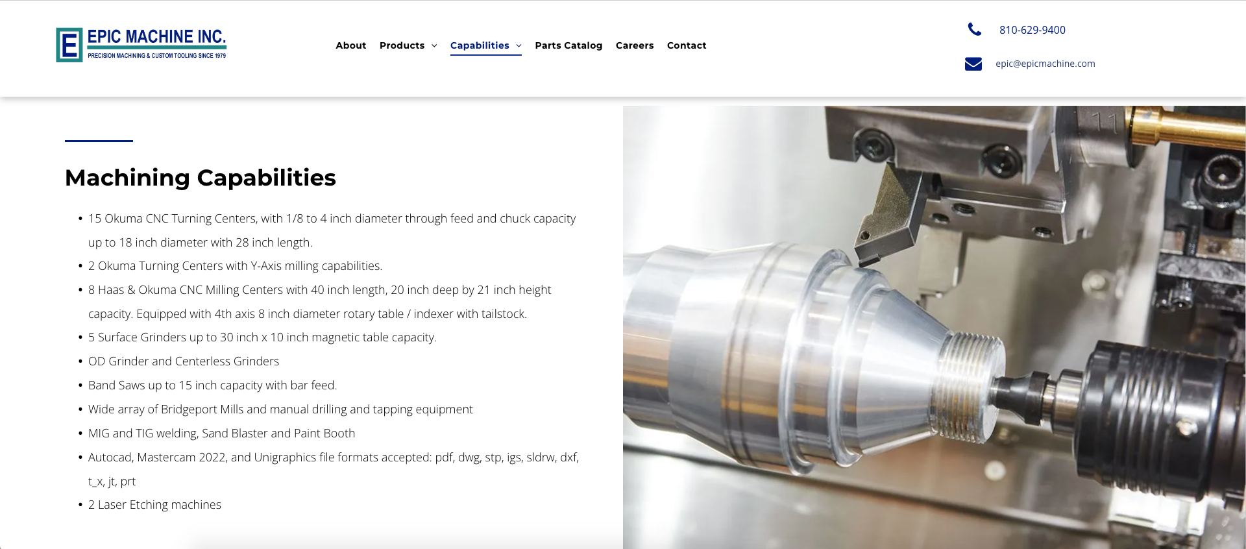Expand the Products dropdown chevron

[434, 45]
